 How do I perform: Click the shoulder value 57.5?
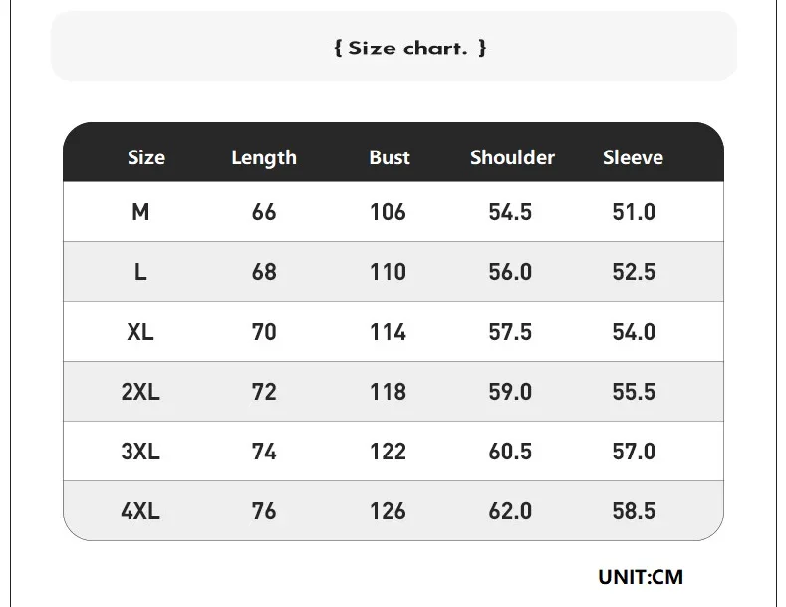pos(510,332)
